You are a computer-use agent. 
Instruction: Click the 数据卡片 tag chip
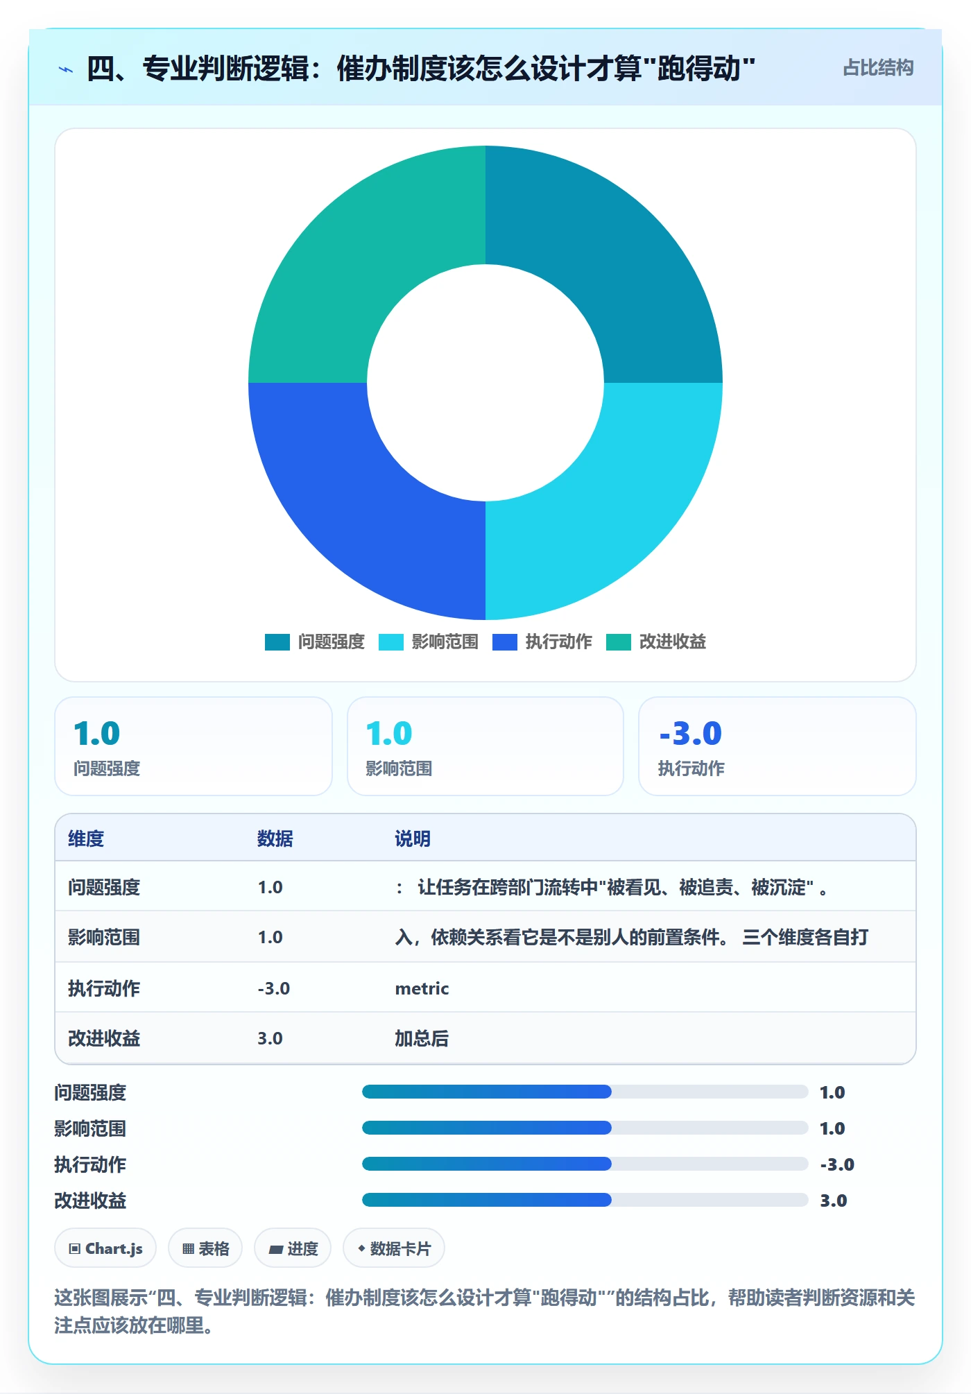point(394,1248)
